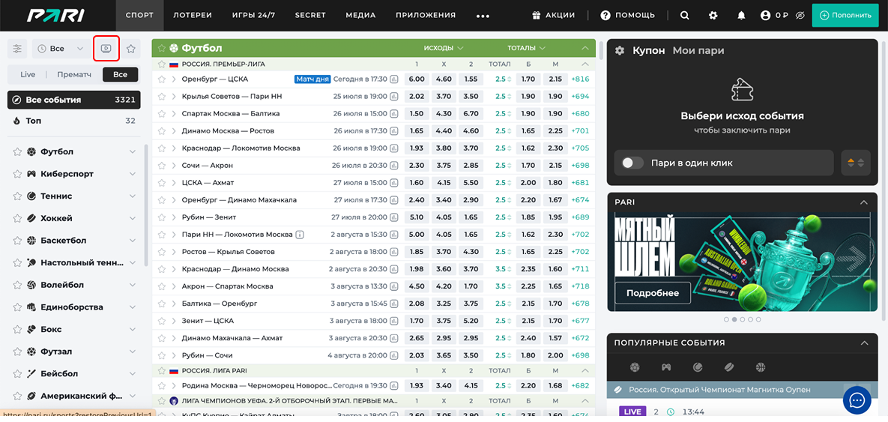Open the sidebar filter settings icon
The width and height of the screenshot is (888, 422).
[x=17, y=49]
